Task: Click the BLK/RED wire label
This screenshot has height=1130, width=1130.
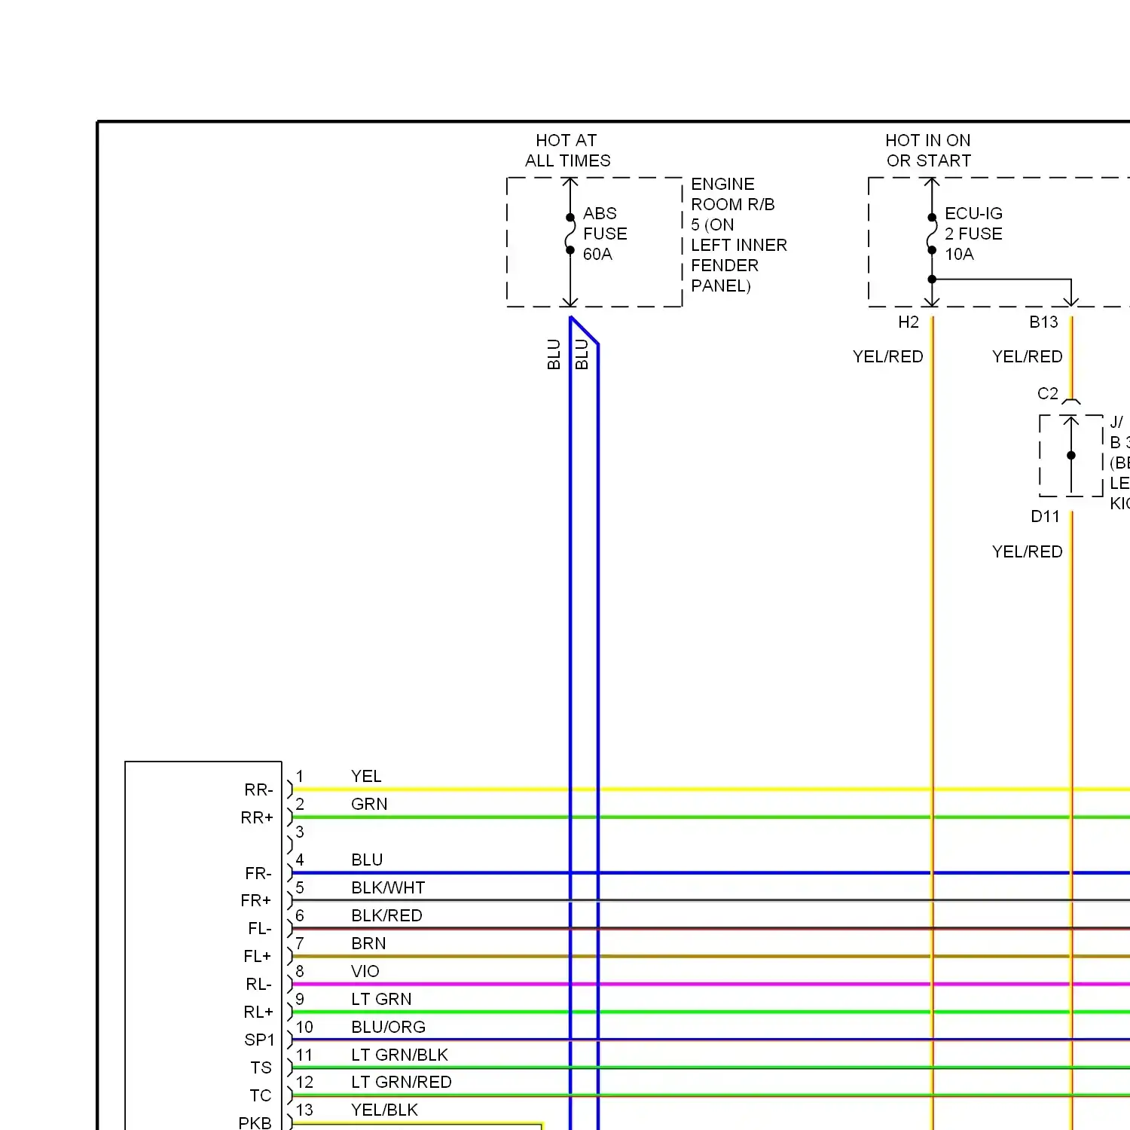Action: [386, 916]
